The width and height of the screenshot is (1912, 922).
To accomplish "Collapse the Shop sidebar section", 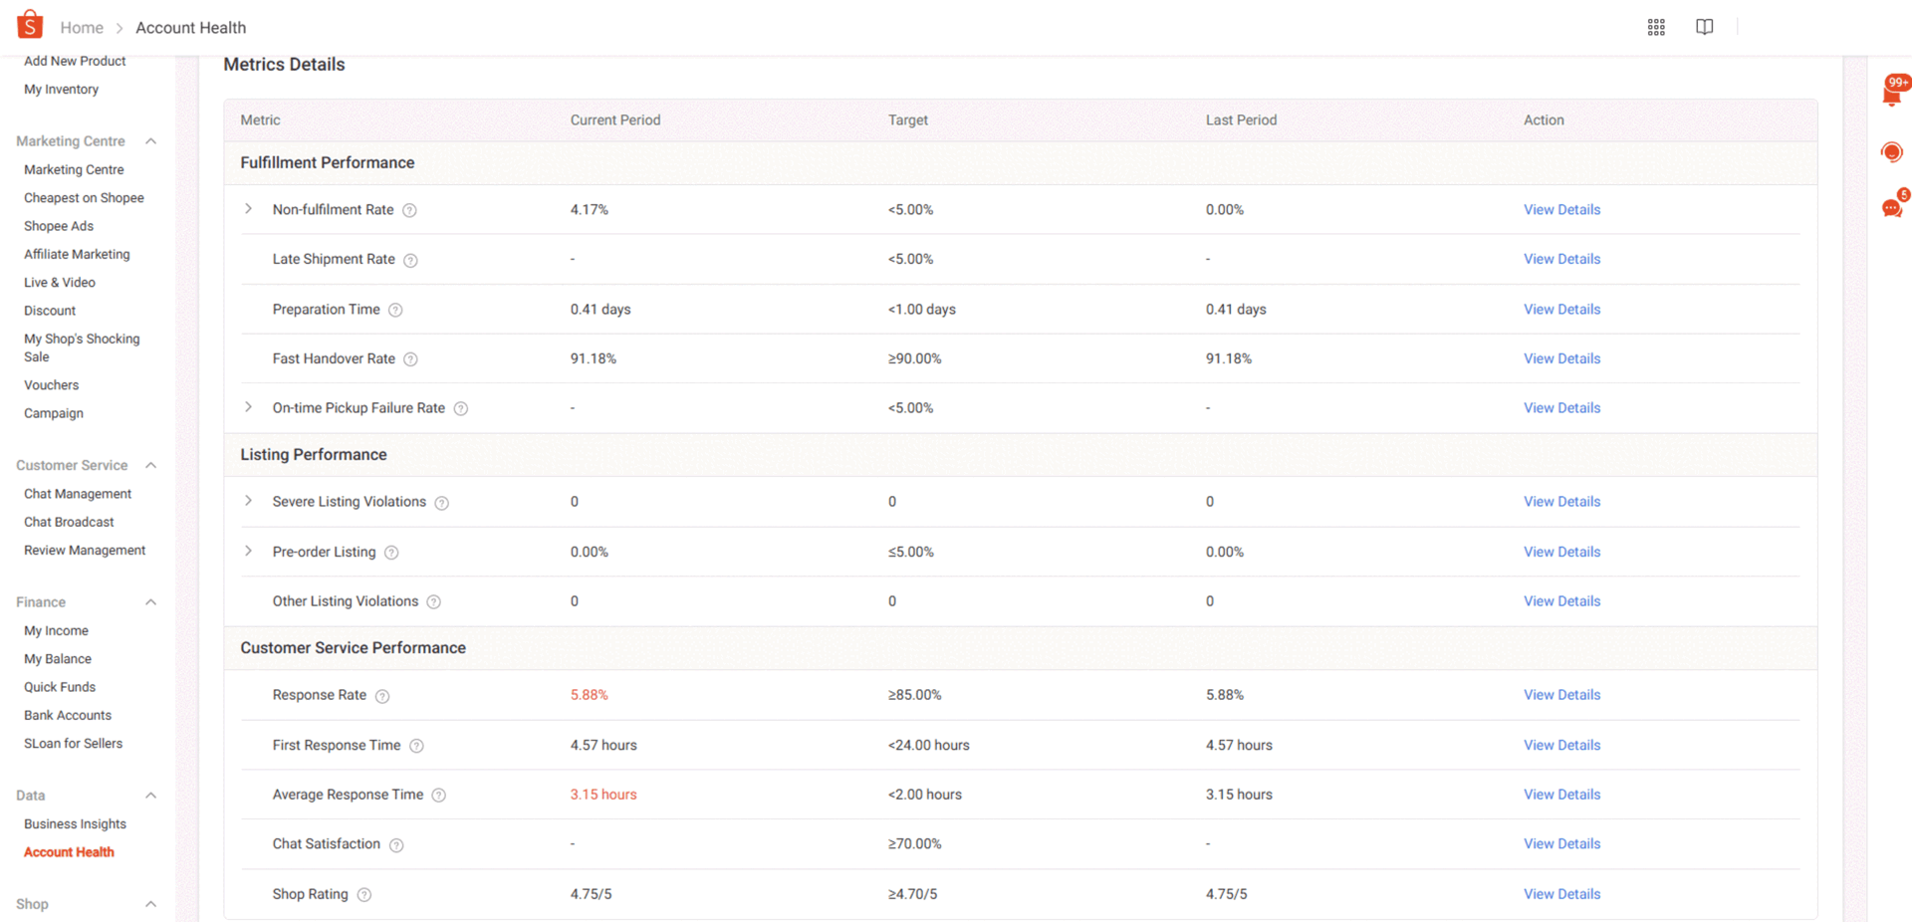I will coord(151,904).
